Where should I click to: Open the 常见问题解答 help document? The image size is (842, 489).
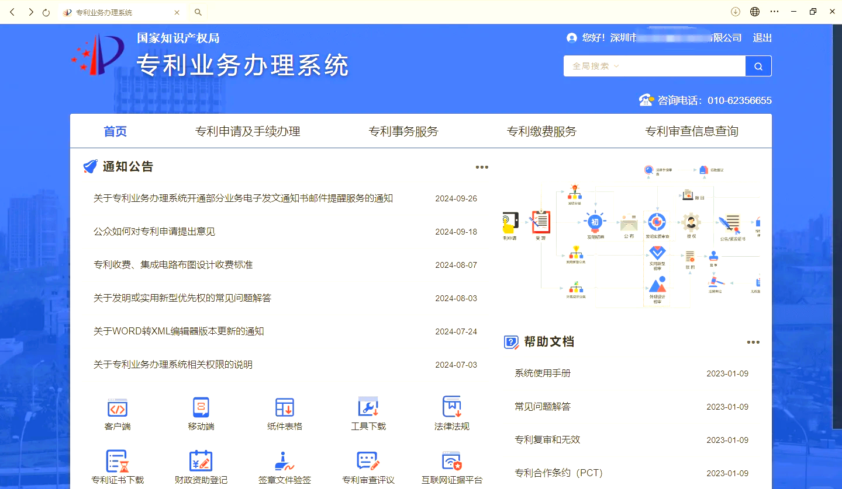(x=543, y=407)
